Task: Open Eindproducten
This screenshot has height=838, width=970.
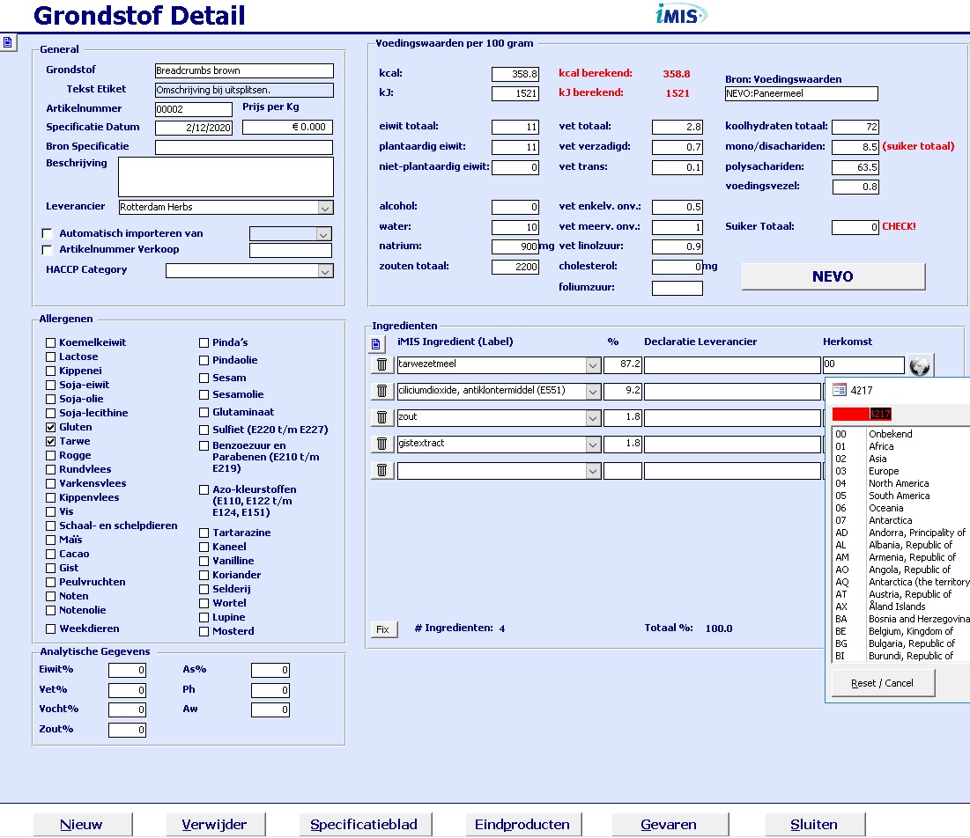Action: (523, 825)
